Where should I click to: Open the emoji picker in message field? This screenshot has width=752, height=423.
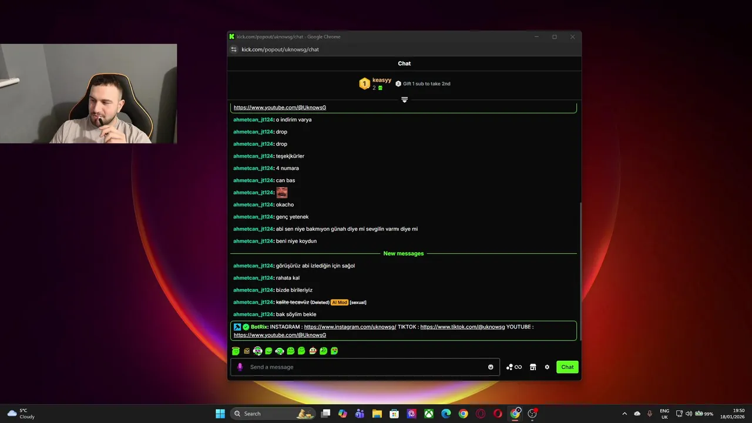pyautogui.click(x=491, y=367)
